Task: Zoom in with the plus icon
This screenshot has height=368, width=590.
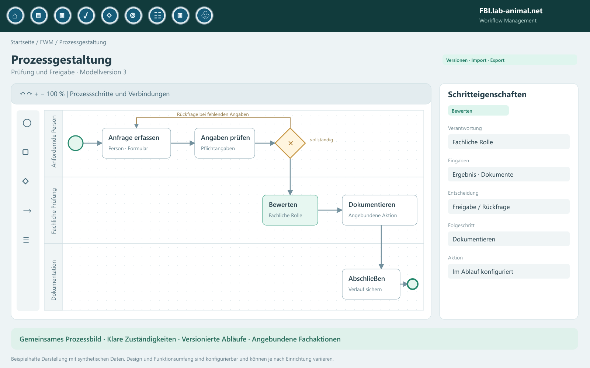Action: 36,94
